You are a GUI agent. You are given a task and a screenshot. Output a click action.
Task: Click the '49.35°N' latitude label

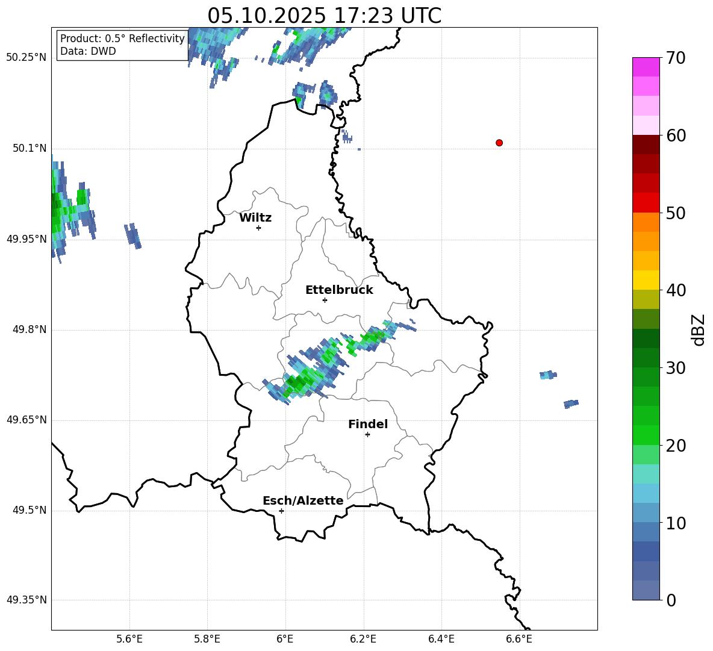[x=26, y=600]
